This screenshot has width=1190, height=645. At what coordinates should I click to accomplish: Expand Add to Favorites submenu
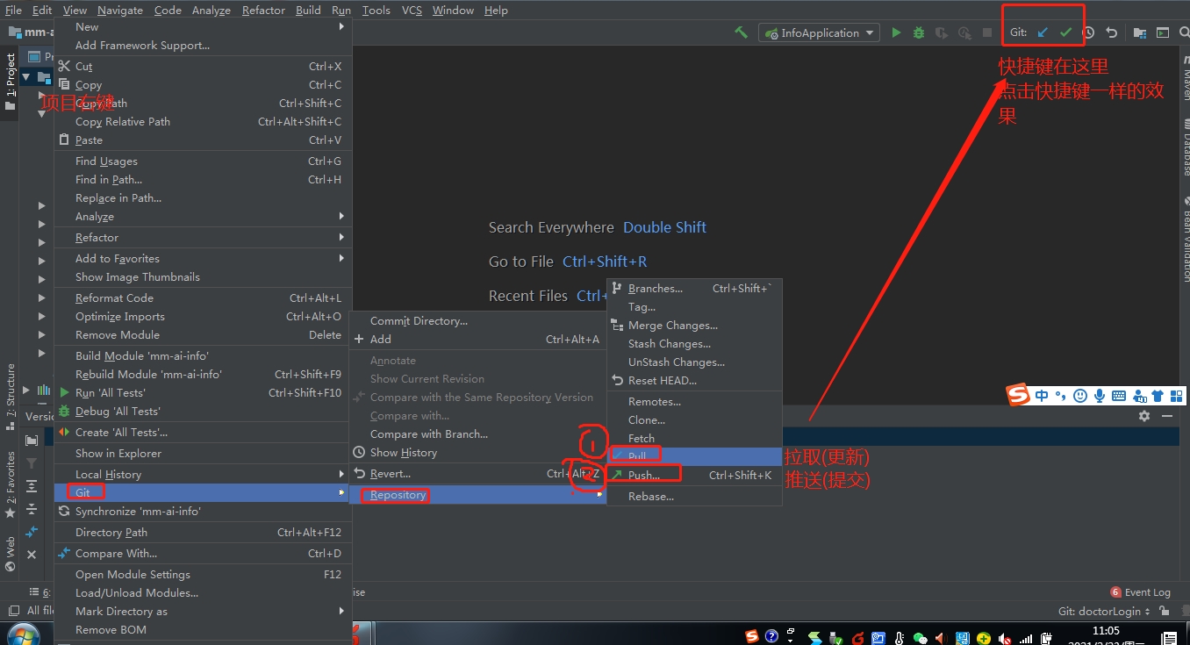tap(203, 259)
